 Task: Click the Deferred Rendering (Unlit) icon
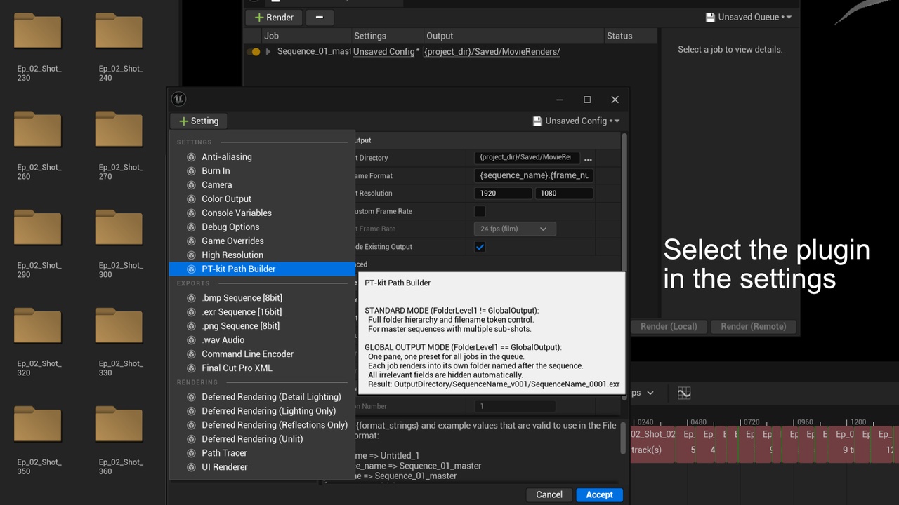coord(191,439)
